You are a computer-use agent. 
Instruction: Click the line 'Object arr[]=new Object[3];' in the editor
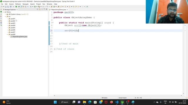coord(83,25)
